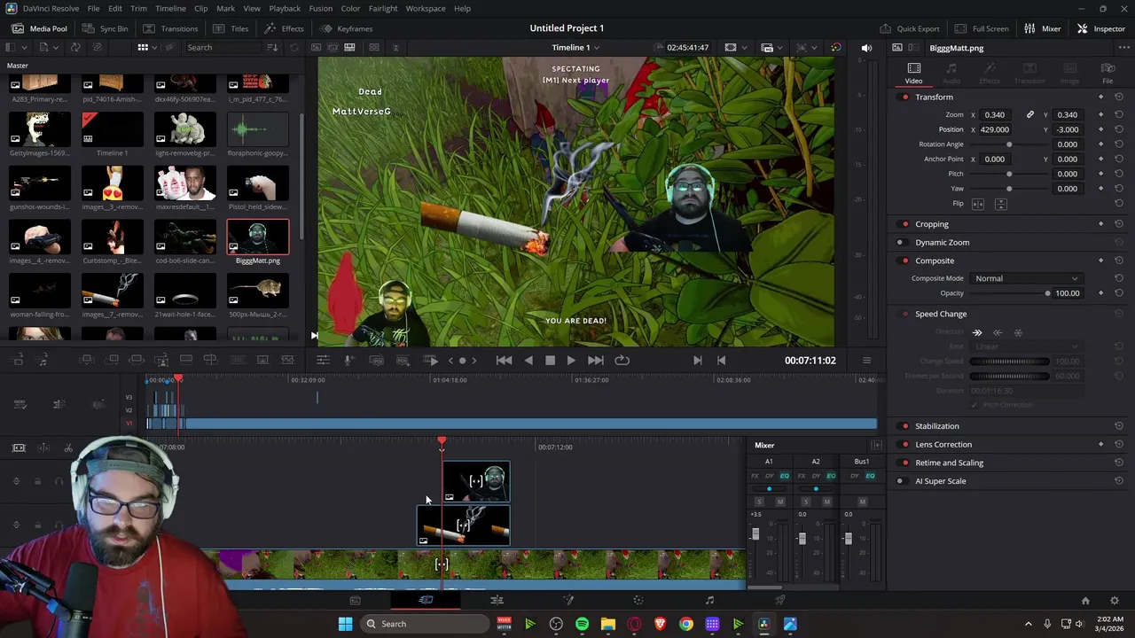
Task: Expand the Stabilization section
Action: [x=937, y=426]
